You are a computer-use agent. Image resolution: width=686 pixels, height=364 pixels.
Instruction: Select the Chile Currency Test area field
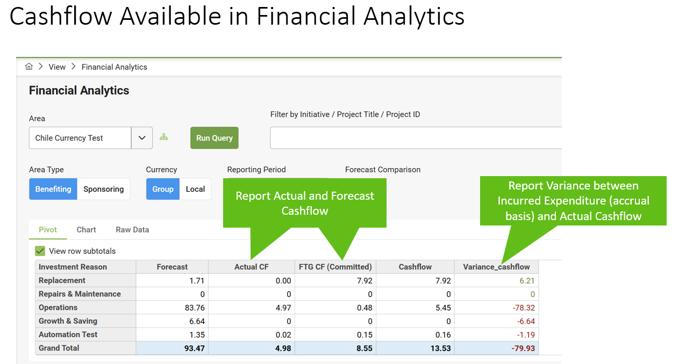(x=80, y=138)
